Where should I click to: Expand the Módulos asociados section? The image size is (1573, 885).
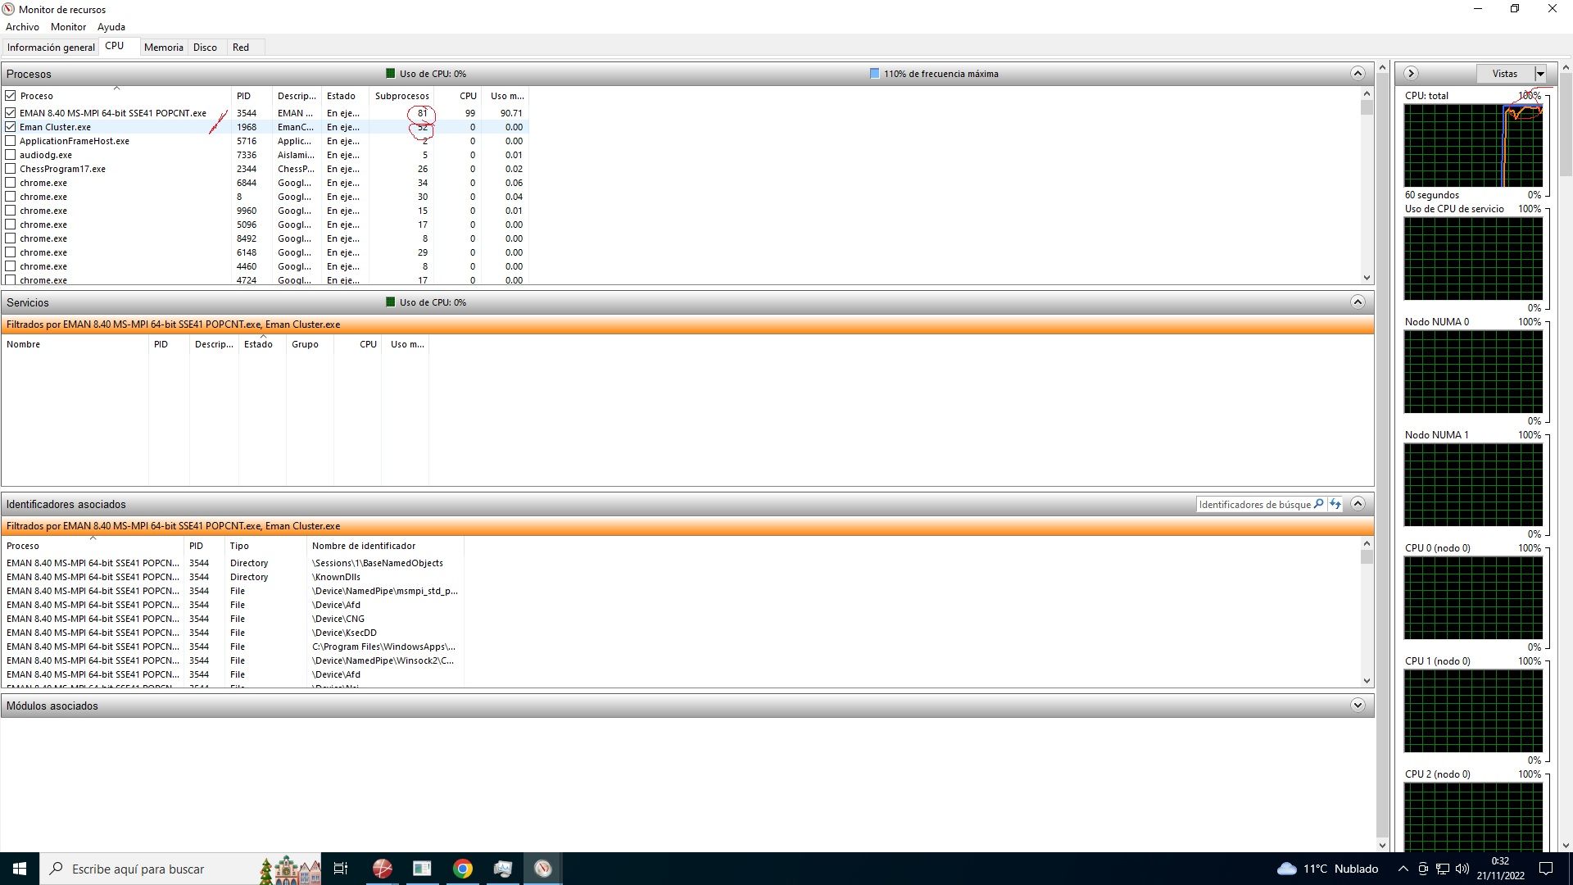click(x=1358, y=706)
